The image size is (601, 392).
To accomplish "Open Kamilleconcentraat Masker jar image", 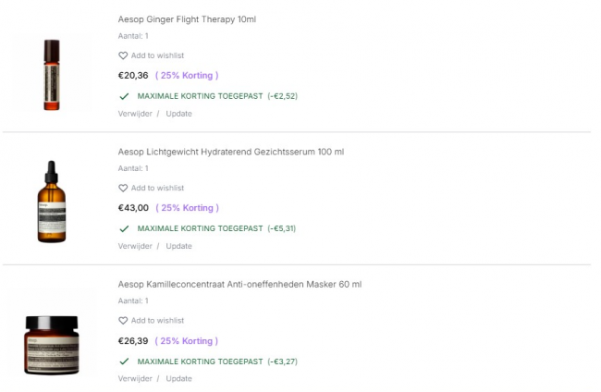I will click(51, 344).
